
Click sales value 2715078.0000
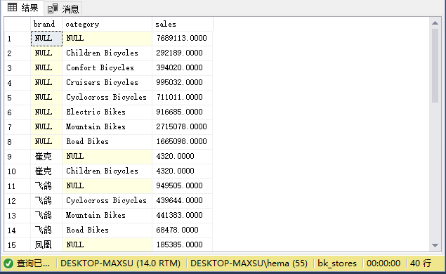183,127
